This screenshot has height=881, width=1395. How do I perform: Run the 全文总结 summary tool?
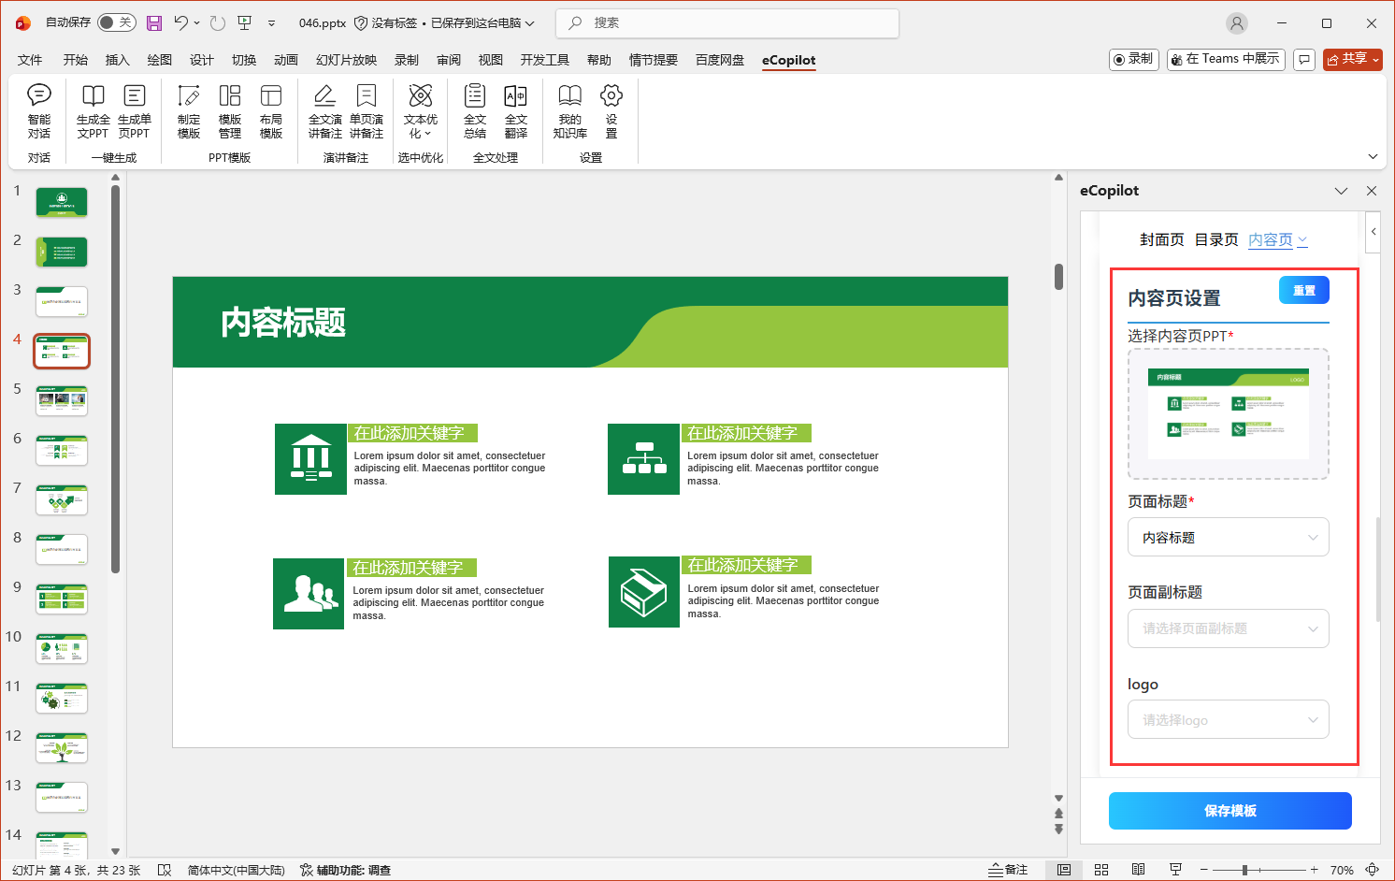pyautogui.click(x=475, y=111)
